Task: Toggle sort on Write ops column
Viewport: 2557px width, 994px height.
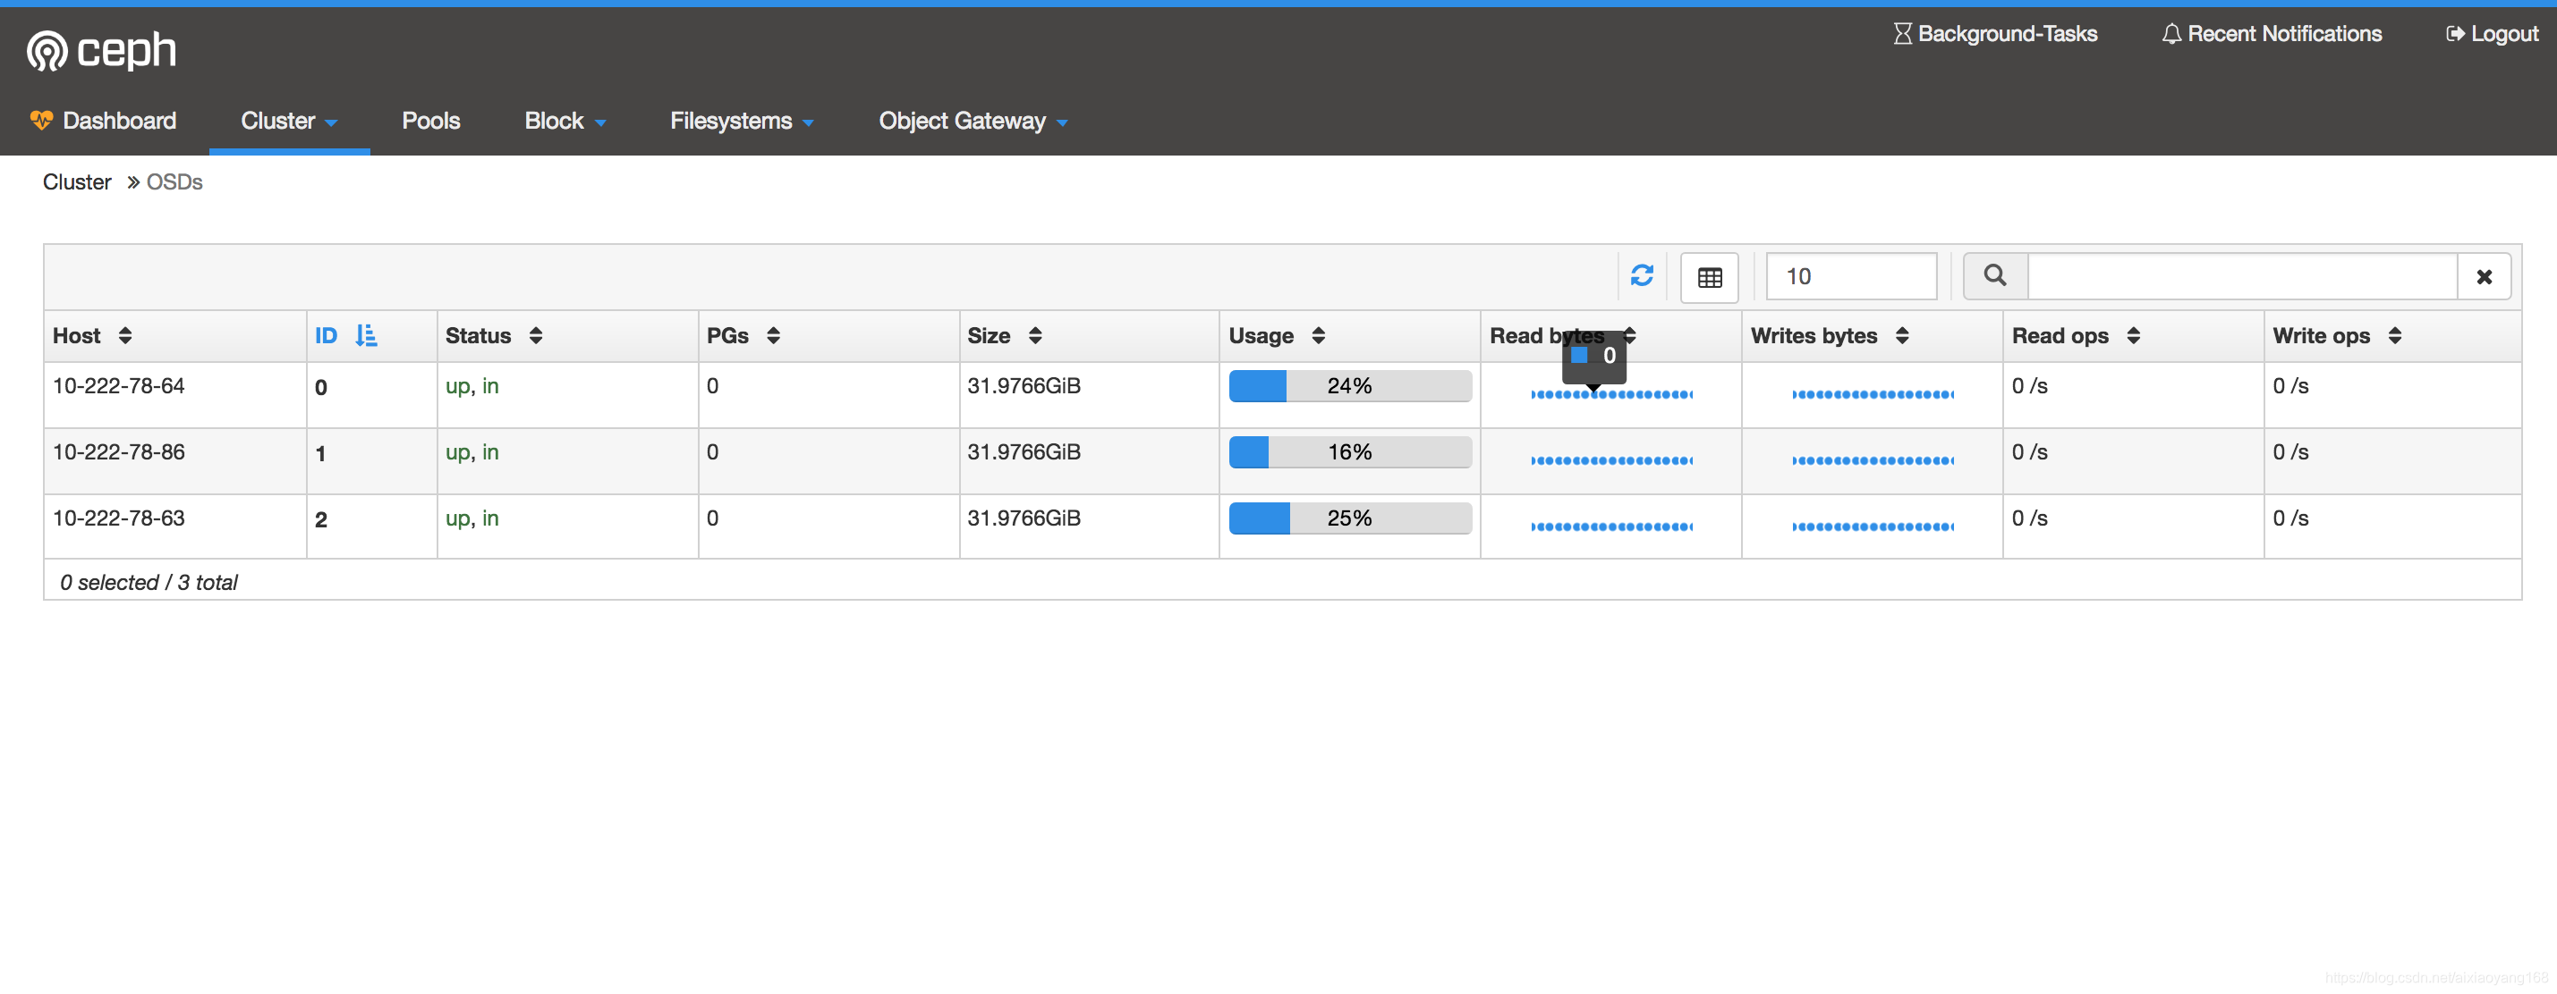Action: click(x=2394, y=335)
